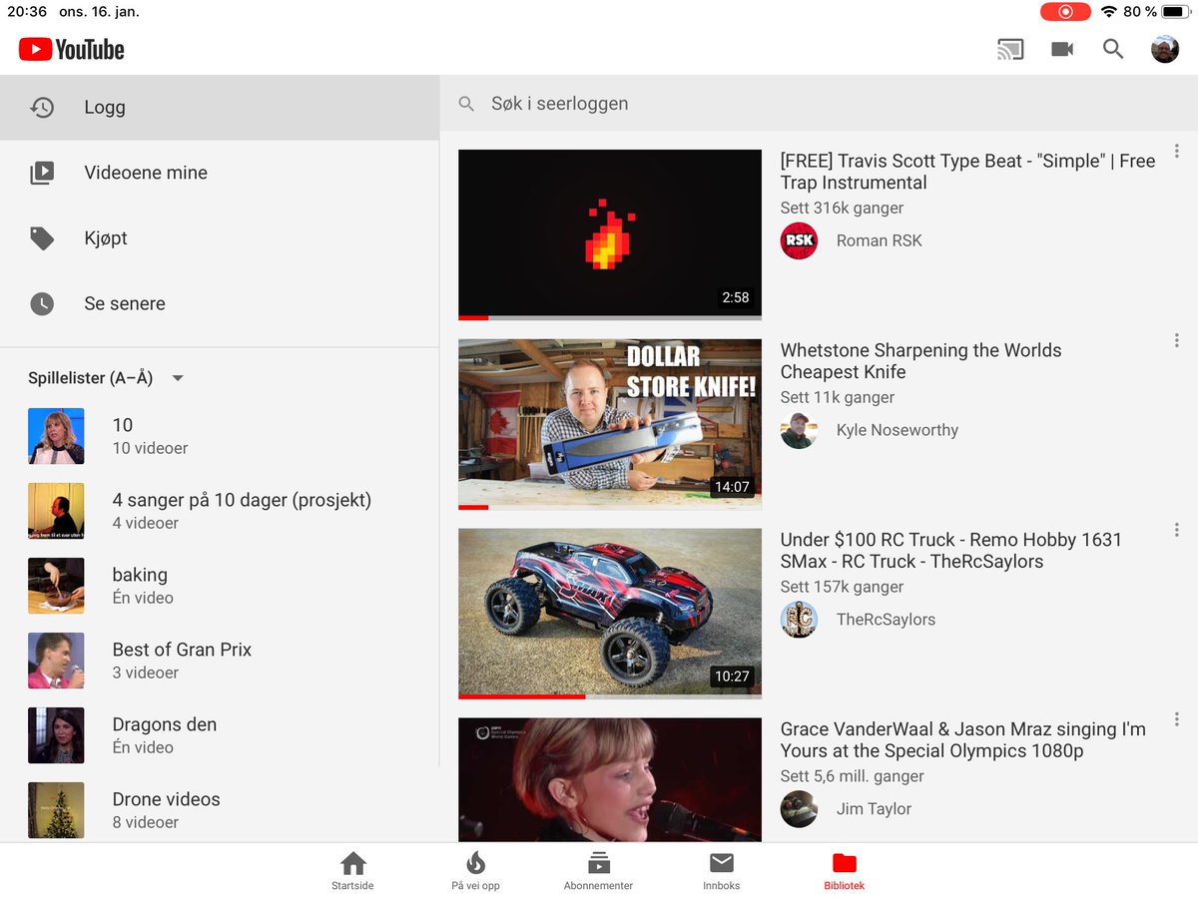Select Kjøpt in the sidebar
The width and height of the screenshot is (1198, 898).
pos(220,238)
